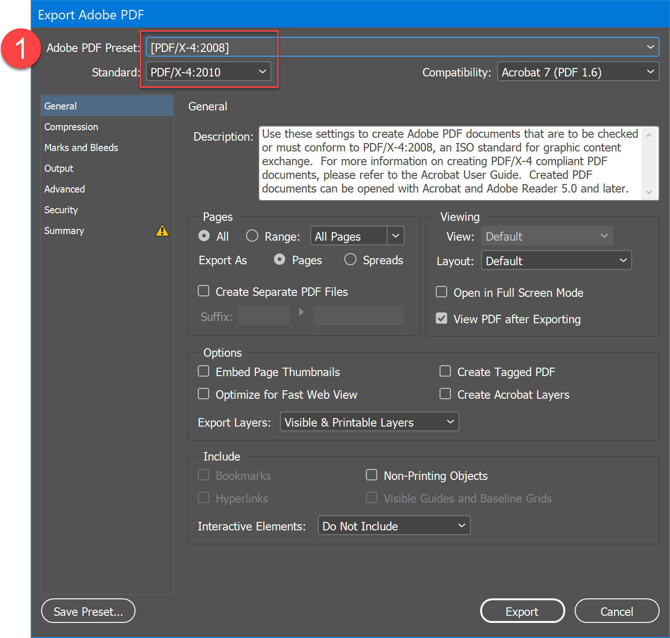Open the Standard dropdown
The image size is (670, 638).
[263, 71]
